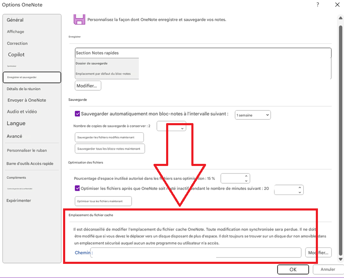Click inside the Chemin path field

196,253
